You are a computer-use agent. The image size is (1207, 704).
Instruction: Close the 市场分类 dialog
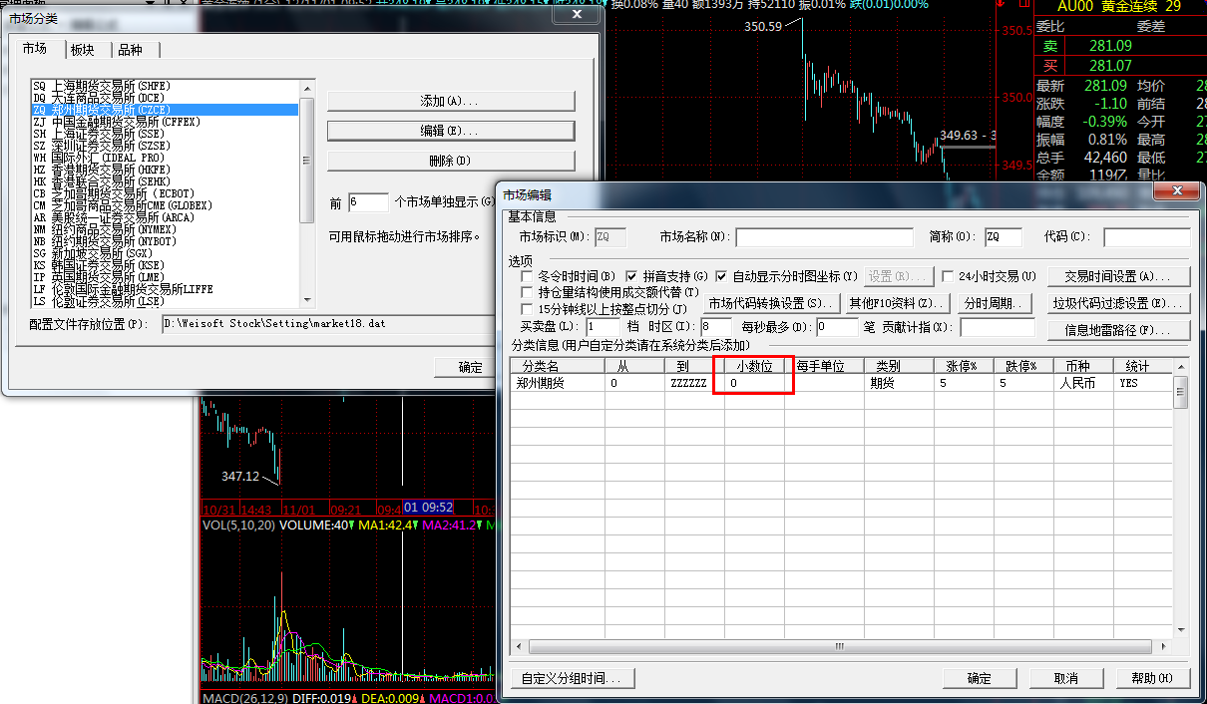click(576, 14)
